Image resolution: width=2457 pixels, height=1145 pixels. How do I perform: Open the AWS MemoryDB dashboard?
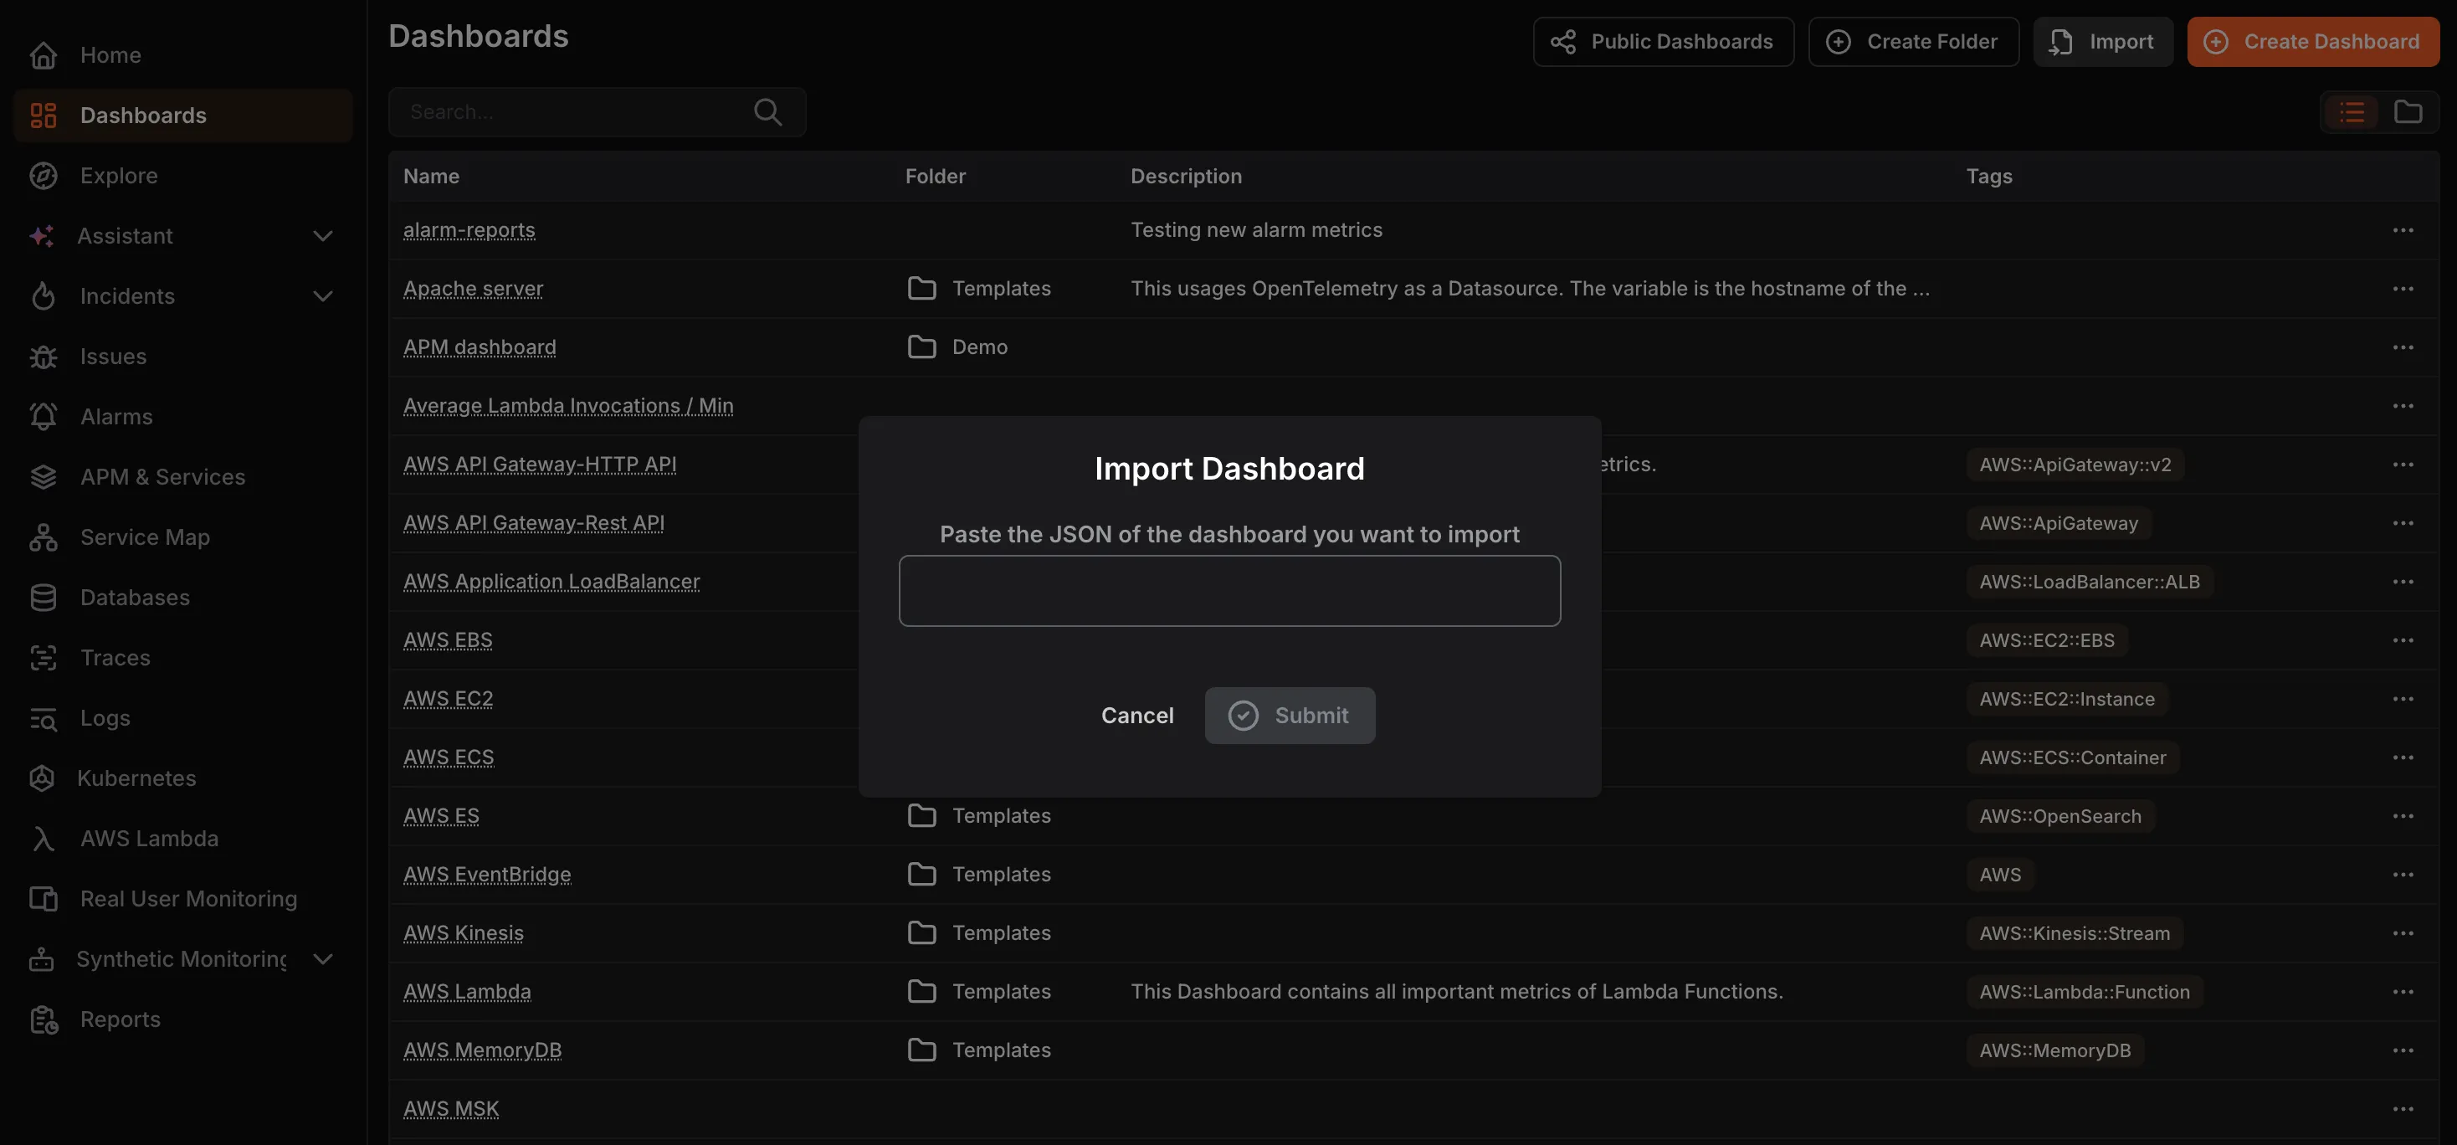pyautogui.click(x=483, y=1050)
